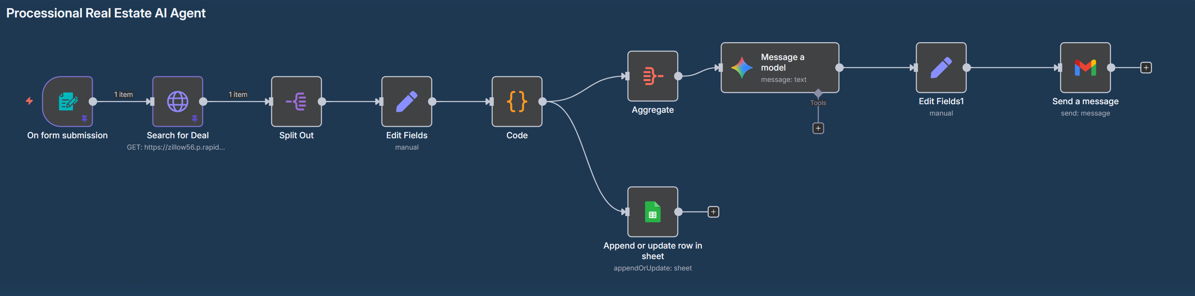Click pin icon on Search for Deal node
This screenshot has width=1195, height=296.
pos(194,119)
